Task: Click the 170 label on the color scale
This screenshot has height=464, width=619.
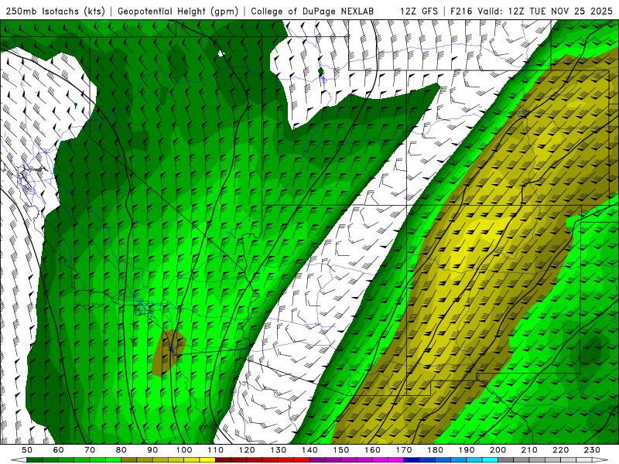Action: (x=404, y=450)
